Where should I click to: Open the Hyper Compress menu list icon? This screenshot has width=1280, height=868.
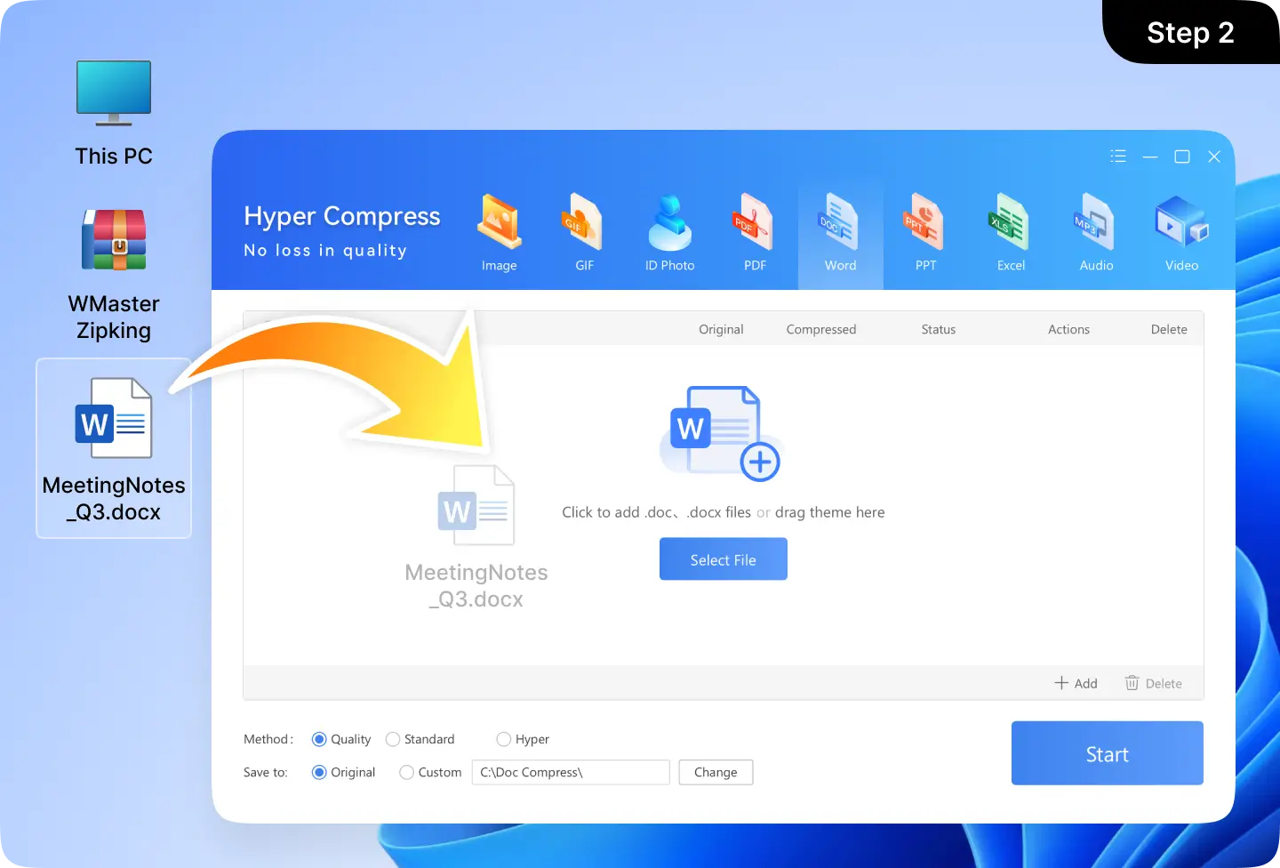[x=1118, y=157]
